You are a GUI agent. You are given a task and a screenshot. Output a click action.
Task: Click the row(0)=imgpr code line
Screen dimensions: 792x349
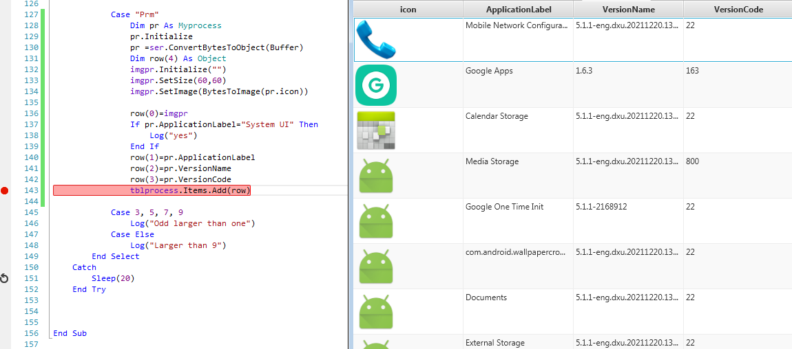pos(158,113)
